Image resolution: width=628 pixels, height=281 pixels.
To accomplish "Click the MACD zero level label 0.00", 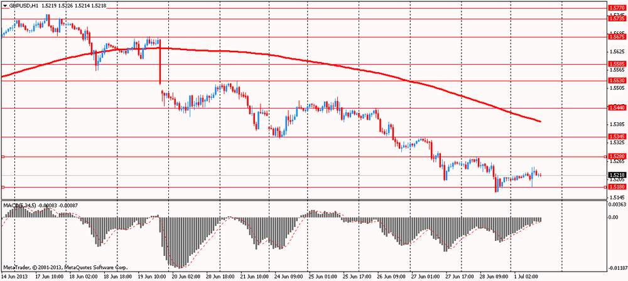I will pos(613,218).
